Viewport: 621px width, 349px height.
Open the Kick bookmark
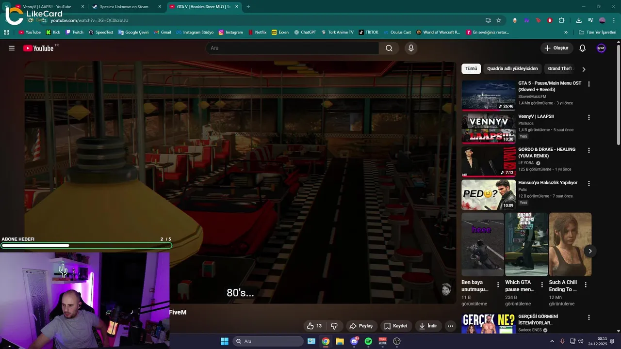tap(53, 32)
